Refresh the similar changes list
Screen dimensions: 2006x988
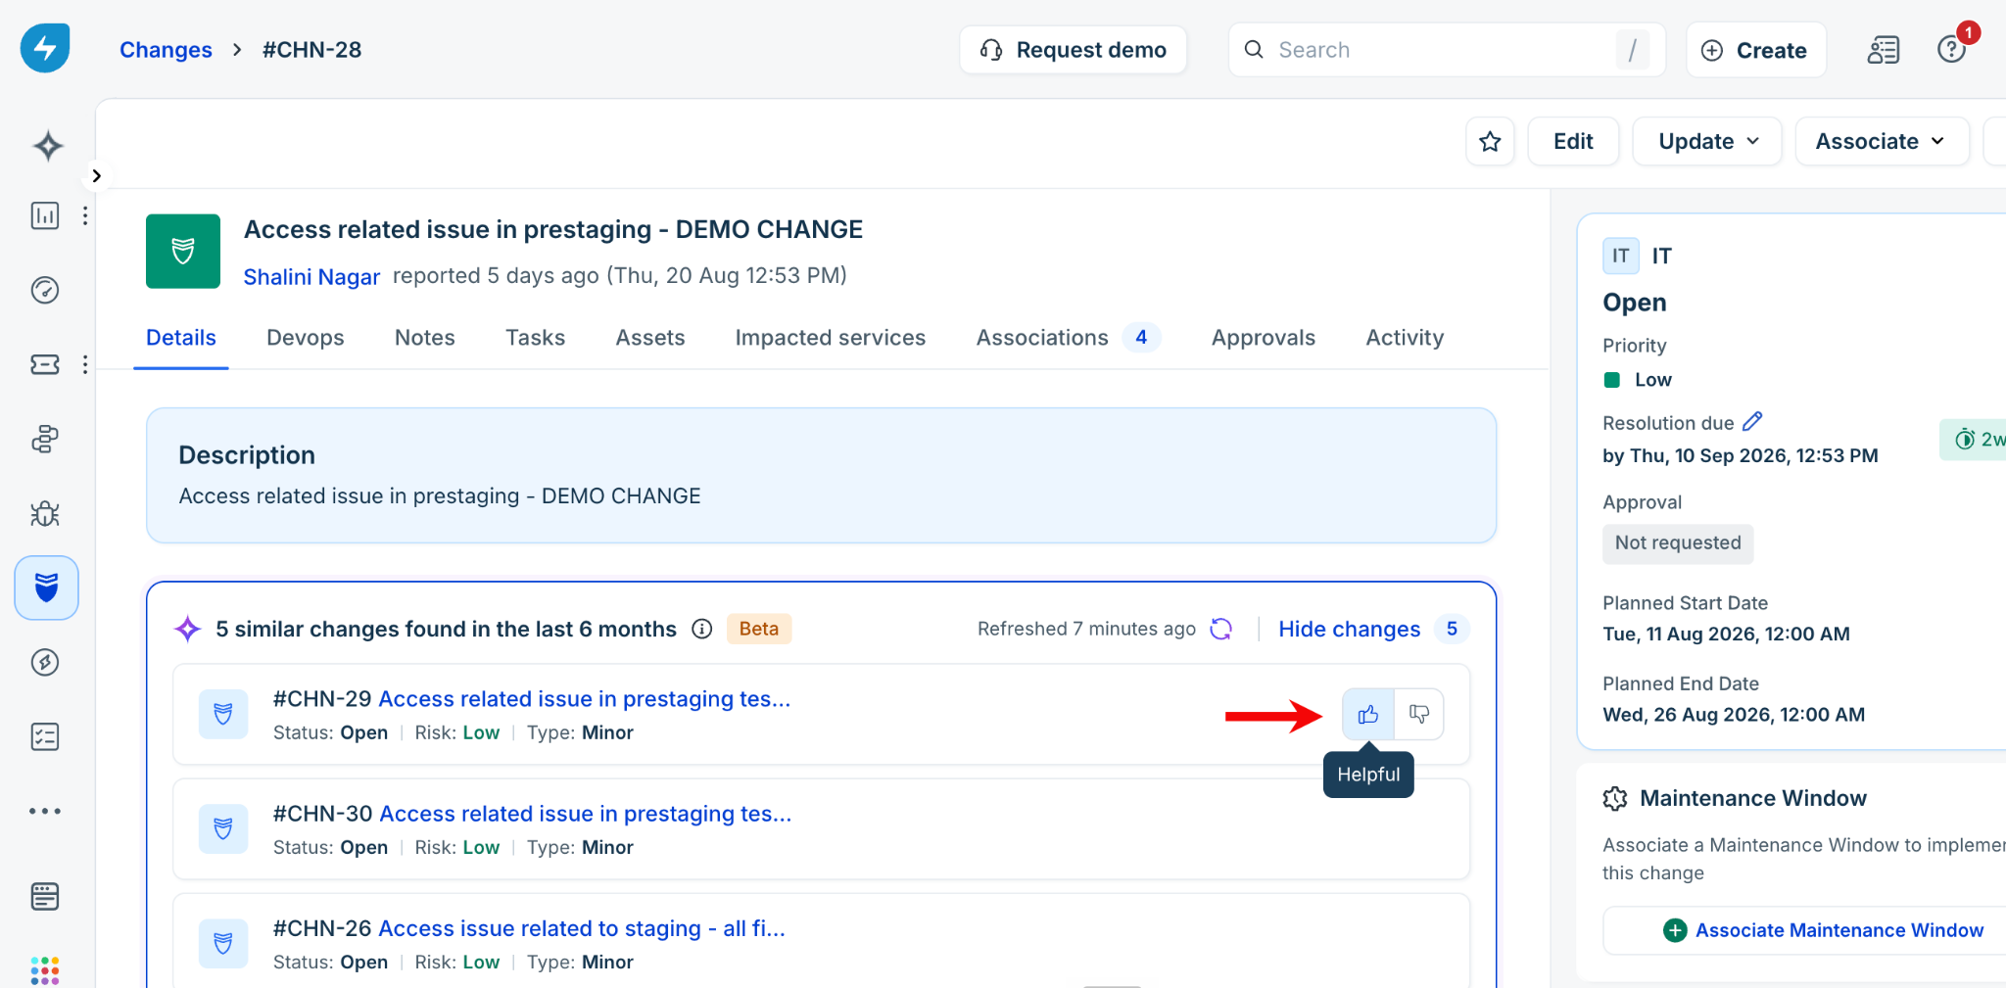click(1220, 629)
